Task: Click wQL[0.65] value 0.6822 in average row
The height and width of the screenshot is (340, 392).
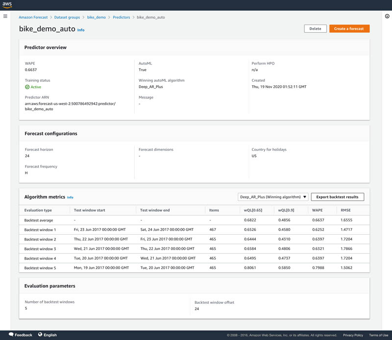Action: click(x=250, y=220)
